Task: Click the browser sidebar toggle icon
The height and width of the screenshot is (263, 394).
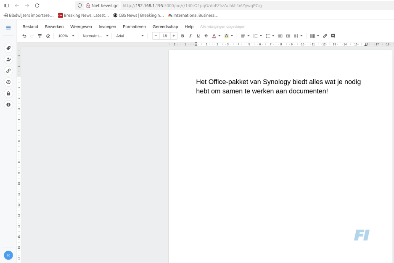Action: tap(7, 5)
